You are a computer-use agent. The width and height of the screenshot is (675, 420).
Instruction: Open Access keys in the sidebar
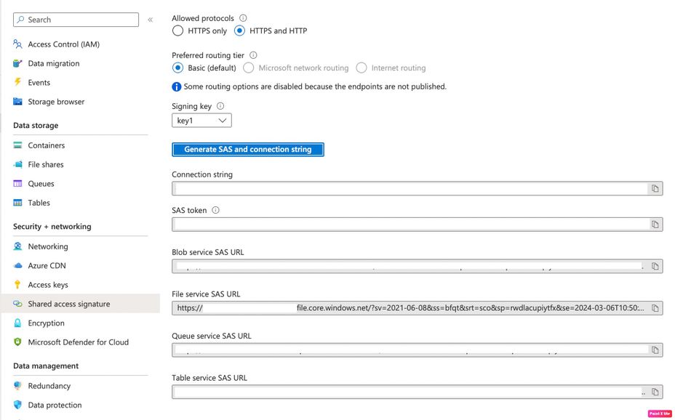[x=48, y=285]
